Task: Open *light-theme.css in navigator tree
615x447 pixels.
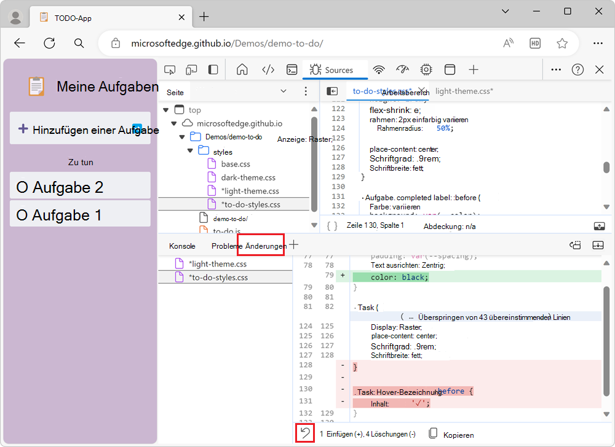Action: coord(250,191)
